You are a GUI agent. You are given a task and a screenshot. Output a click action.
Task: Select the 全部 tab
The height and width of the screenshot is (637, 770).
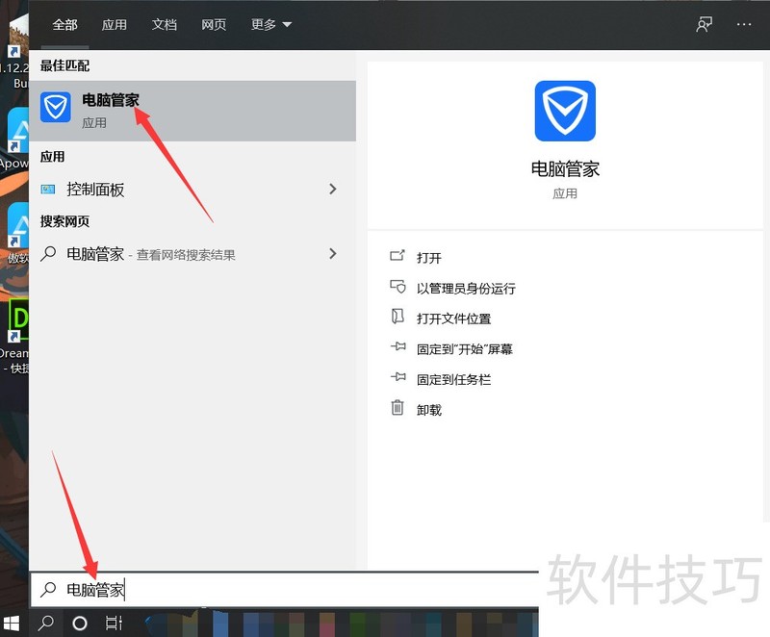pyautogui.click(x=64, y=25)
